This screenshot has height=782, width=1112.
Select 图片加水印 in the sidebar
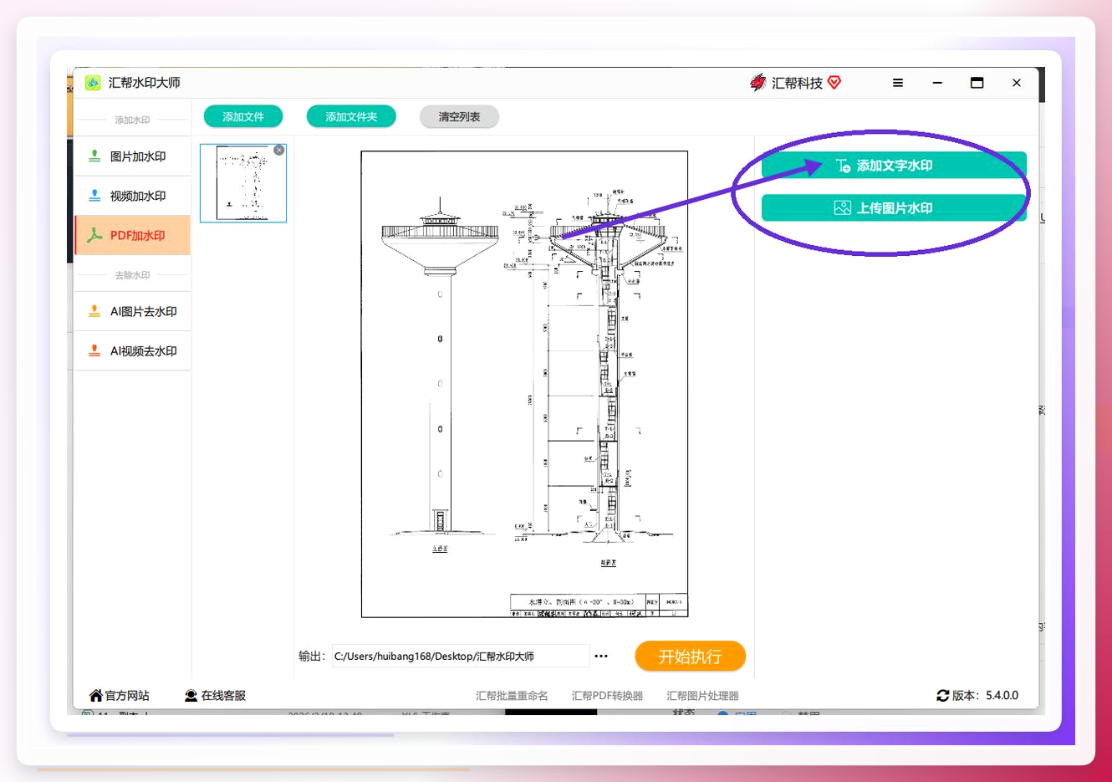tap(133, 156)
